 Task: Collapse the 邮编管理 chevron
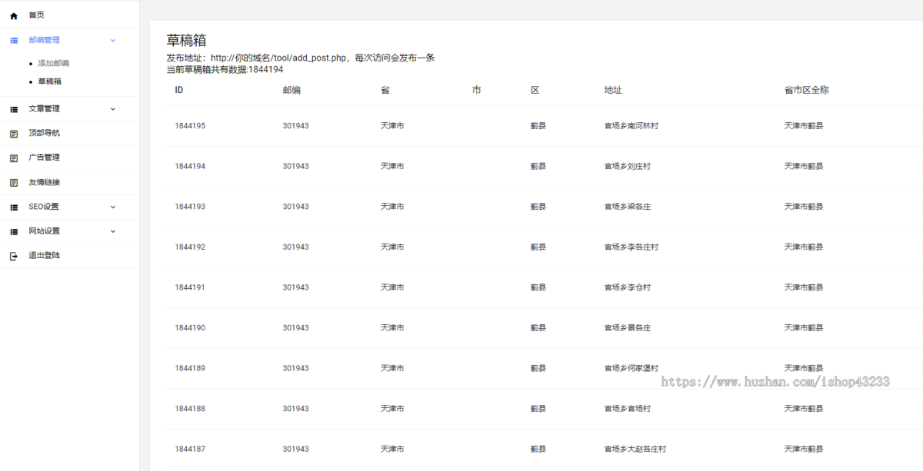point(113,40)
